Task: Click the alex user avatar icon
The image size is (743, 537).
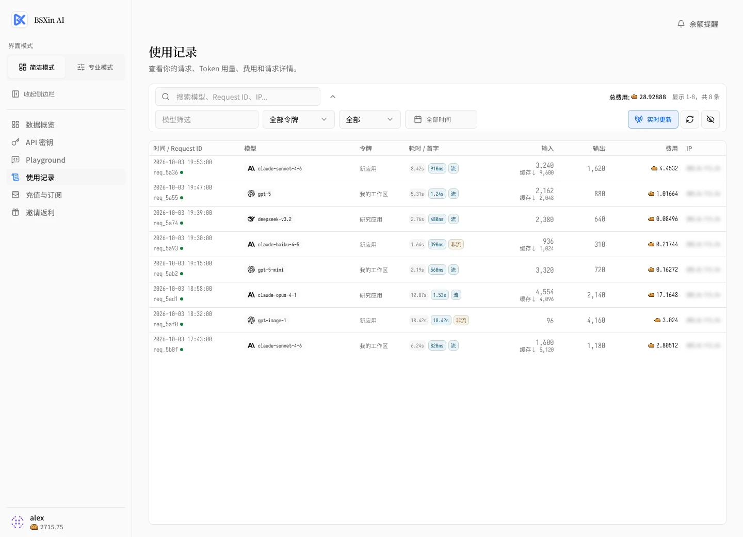Action: coord(18,522)
